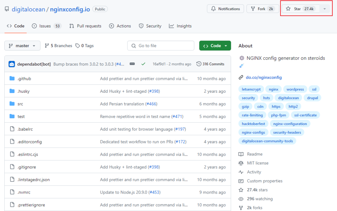Open the .babelrc file
This screenshot has height=211, width=337.
tap(25, 129)
